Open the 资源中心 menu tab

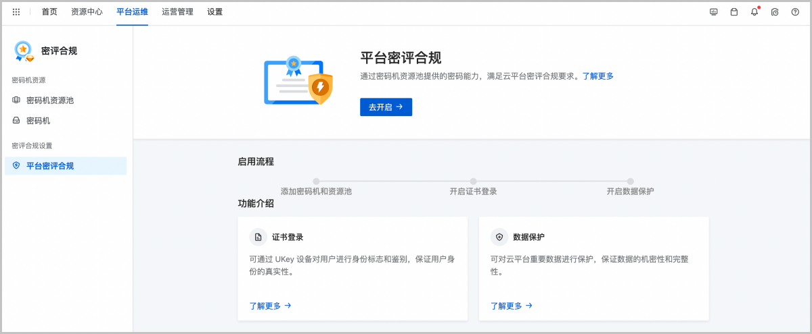[87, 12]
